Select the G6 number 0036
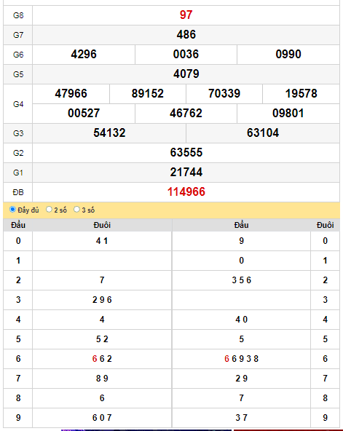 click(186, 54)
